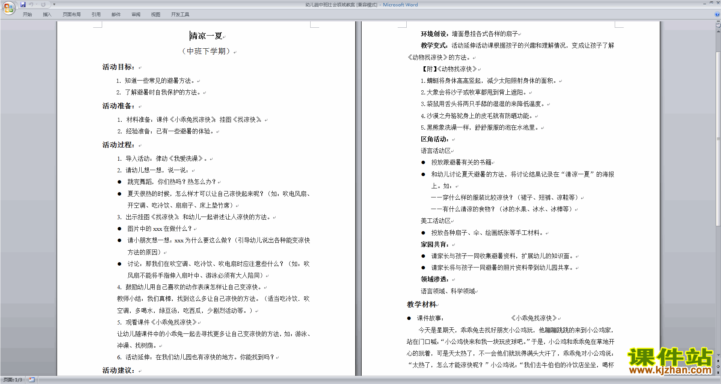Open the Office Button menu
The height and width of the screenshot is (384, 721).
click(x=8, y=7)
